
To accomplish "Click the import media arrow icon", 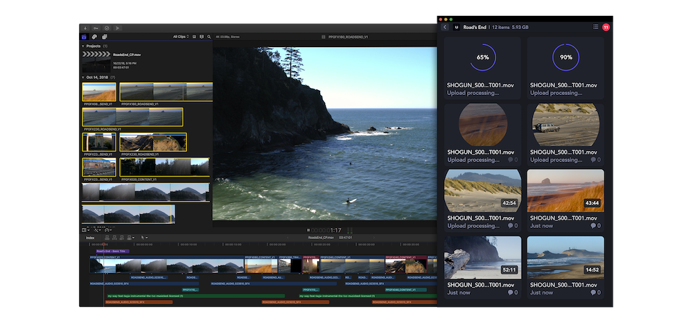I will [85, 28].
